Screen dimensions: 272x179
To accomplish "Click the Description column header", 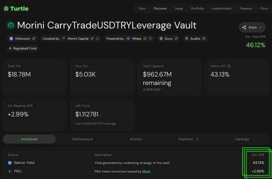I will click(x=103, y=155).
